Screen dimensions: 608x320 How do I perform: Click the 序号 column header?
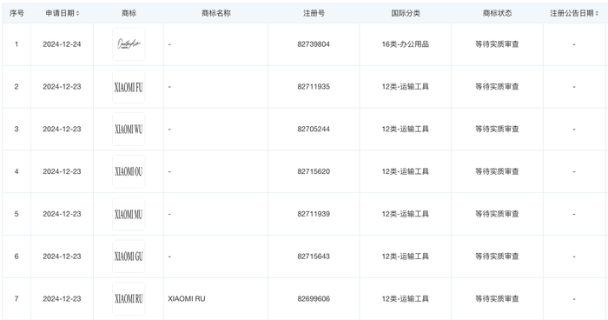pyautogui.click(x=17, y=13)
